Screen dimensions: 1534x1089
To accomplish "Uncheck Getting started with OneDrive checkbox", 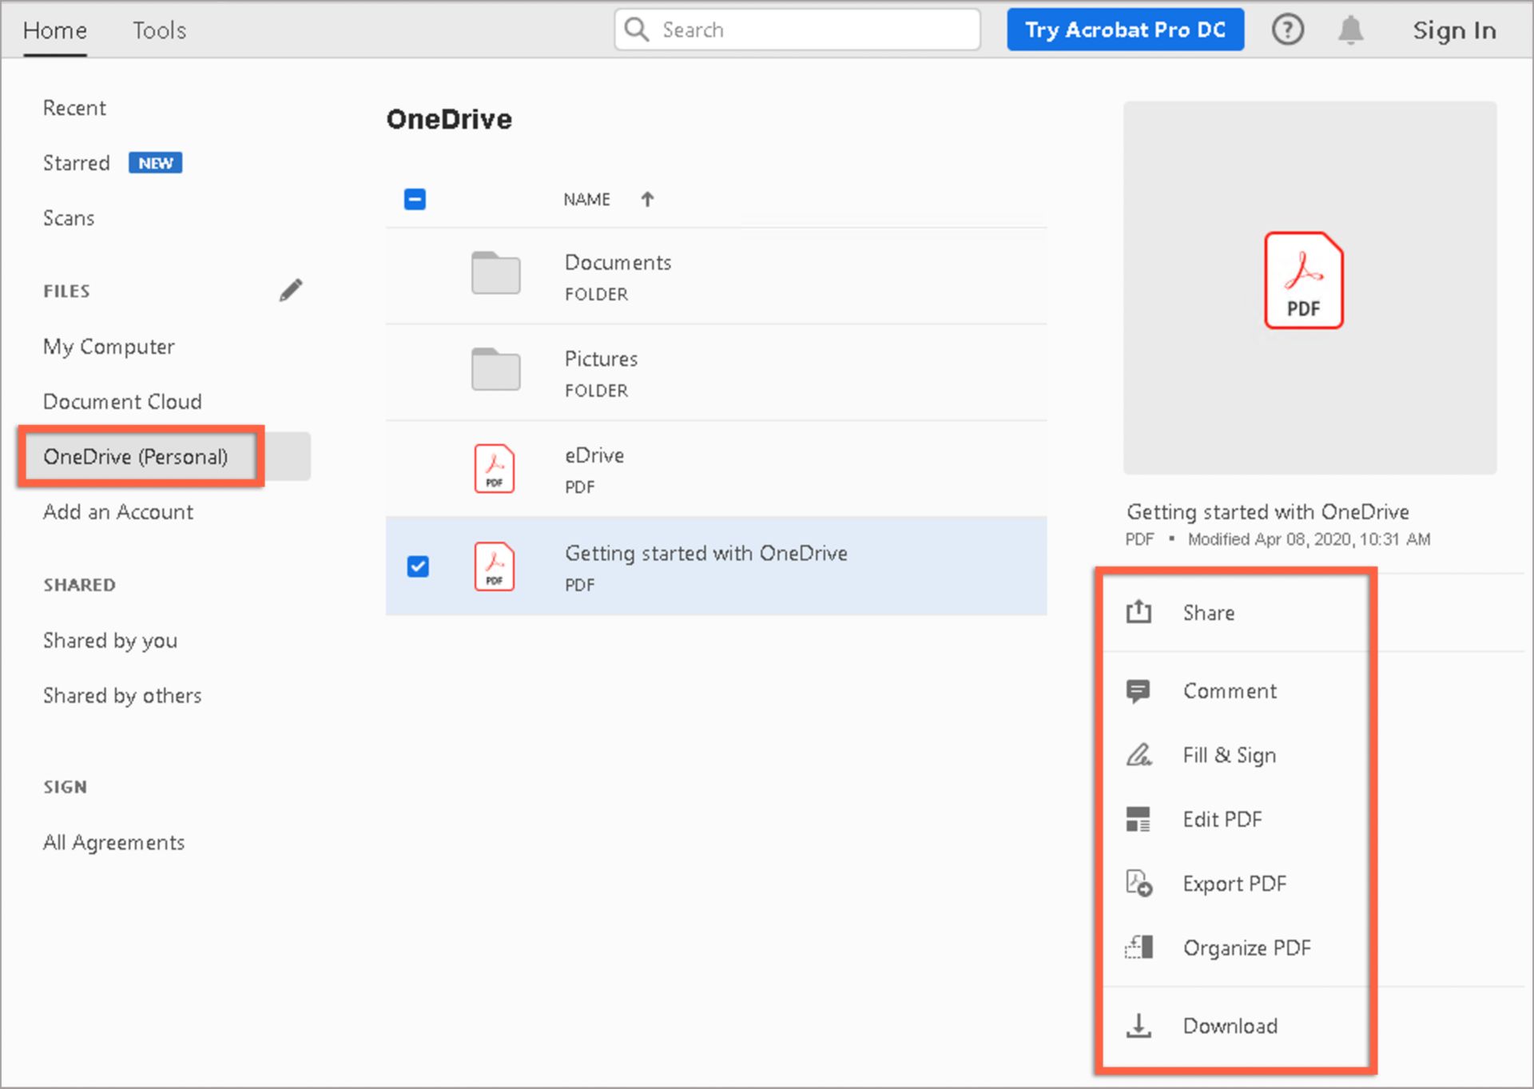I will point(416,566).
